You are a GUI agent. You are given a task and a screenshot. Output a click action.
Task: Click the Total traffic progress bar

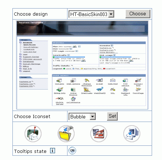[x=69, y=57]
